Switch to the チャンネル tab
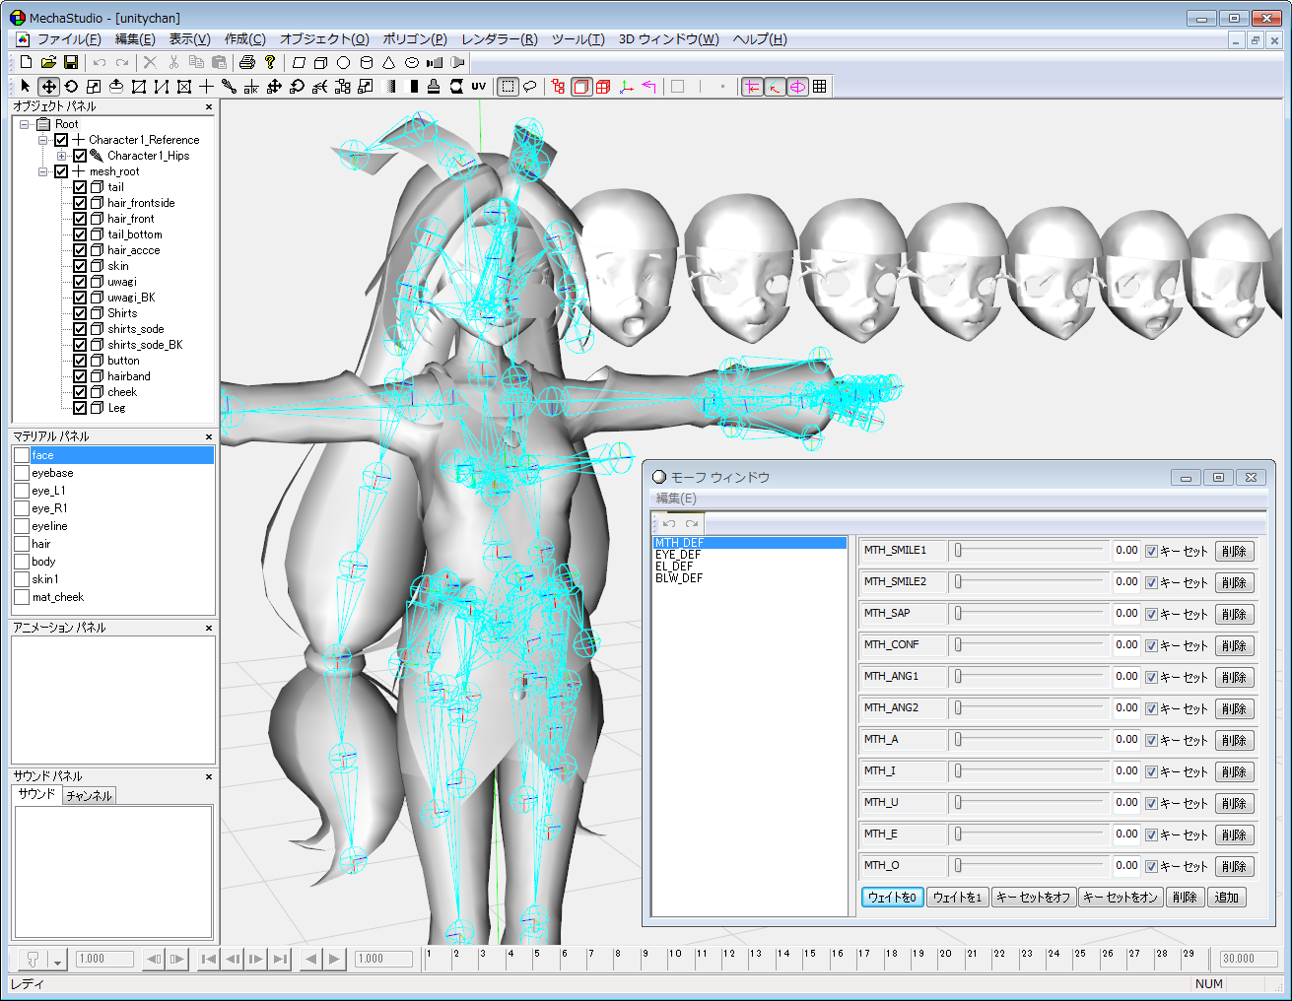Screen dimensions: 1292x1001 tap(90, 795)
